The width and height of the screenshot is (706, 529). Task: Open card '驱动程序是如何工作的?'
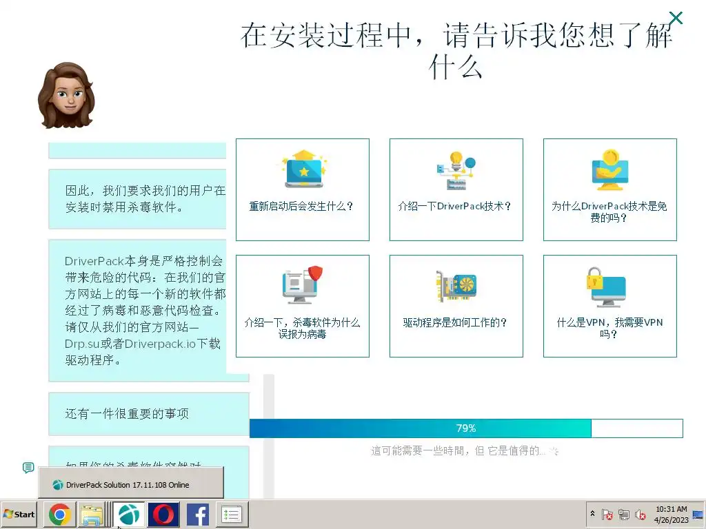(456, 306)
